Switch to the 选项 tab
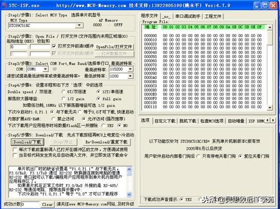The image size is (280, 209). [145, 120]
